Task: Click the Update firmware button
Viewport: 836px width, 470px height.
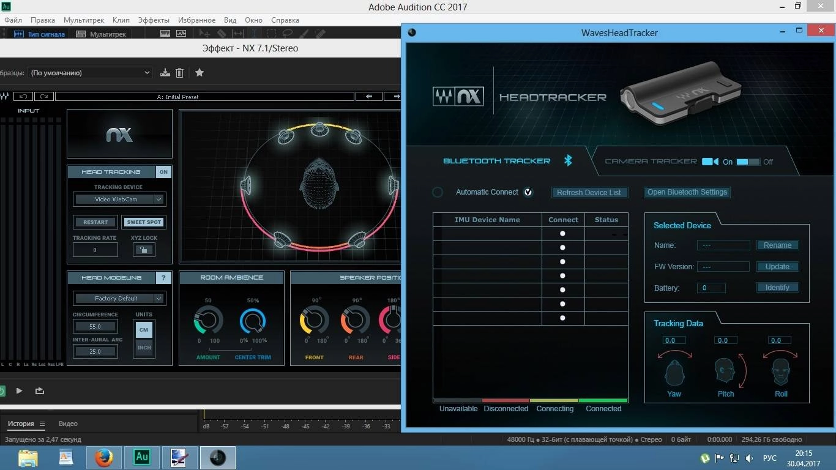Action: pyautogui.click(x=777, y=267)
